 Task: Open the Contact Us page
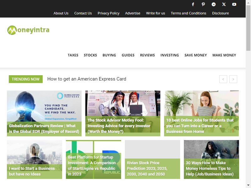83,13
